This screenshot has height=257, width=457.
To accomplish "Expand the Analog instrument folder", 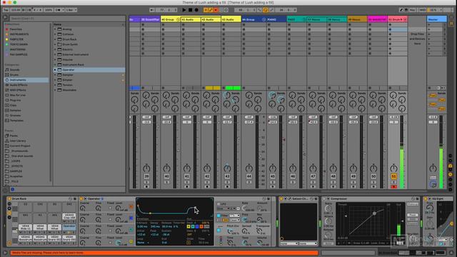I will click(55, 29).
